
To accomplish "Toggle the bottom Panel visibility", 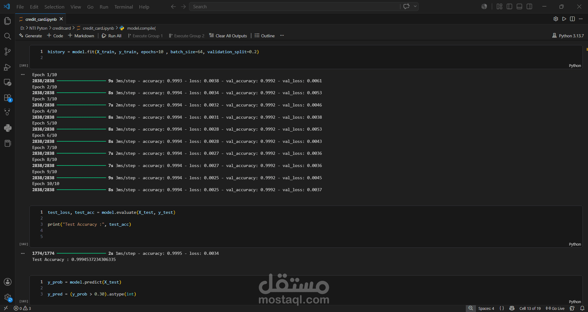I will [x=519, y=6].
